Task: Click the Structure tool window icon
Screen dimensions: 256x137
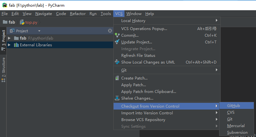Action: (3, 80)
